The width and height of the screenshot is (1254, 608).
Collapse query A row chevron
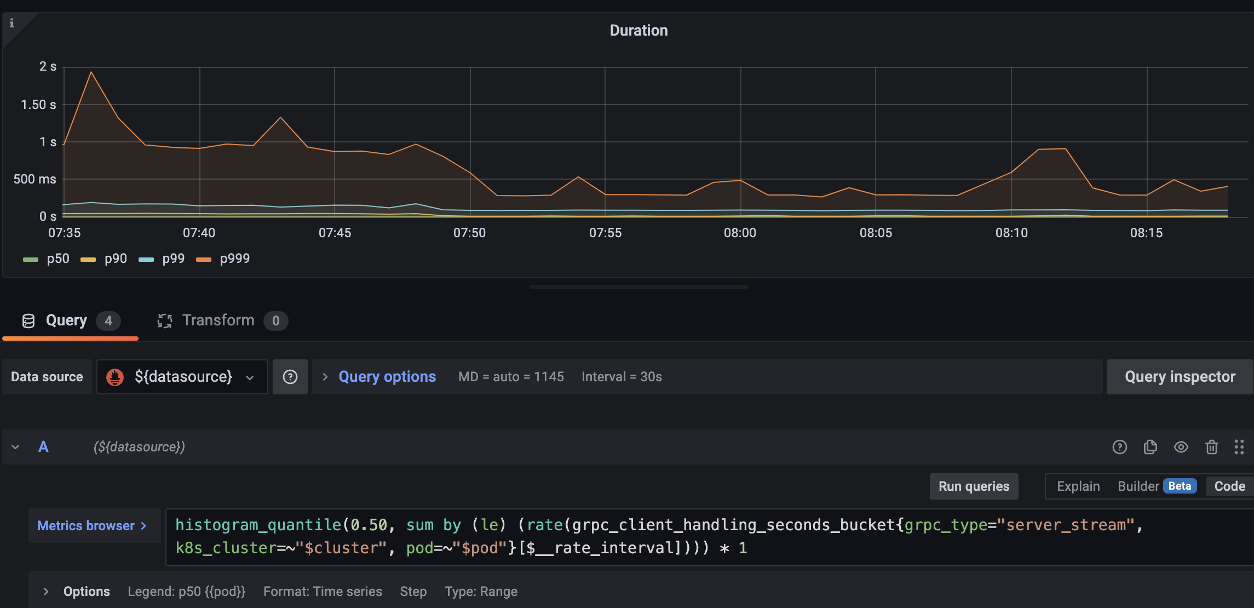(15, 447)
